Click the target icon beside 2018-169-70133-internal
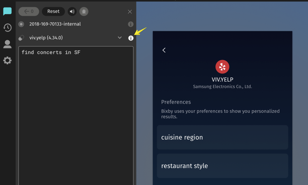 [x=21, y=24]
